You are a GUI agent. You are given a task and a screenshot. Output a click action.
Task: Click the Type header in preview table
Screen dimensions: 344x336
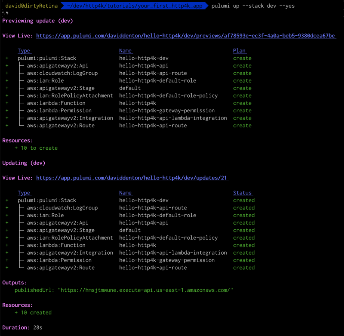[x=24, y=51]
